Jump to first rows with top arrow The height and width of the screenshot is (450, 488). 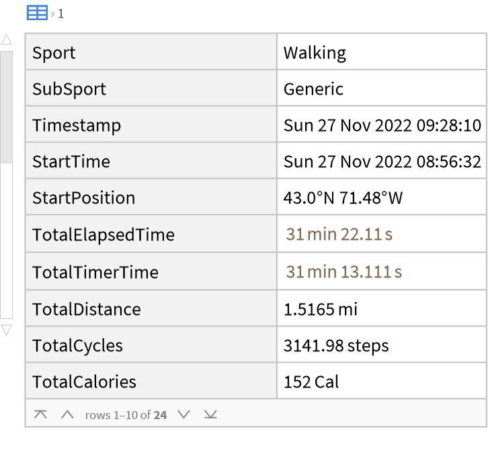(41, 414)
